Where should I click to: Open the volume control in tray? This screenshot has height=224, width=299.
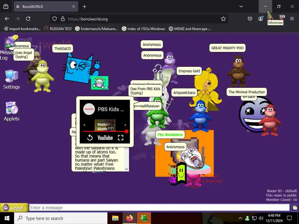coord(261,218)
